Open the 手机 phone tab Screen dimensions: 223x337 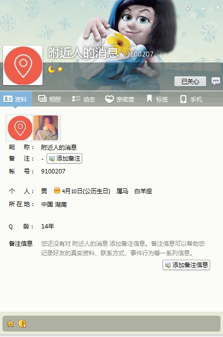[191, 99]
